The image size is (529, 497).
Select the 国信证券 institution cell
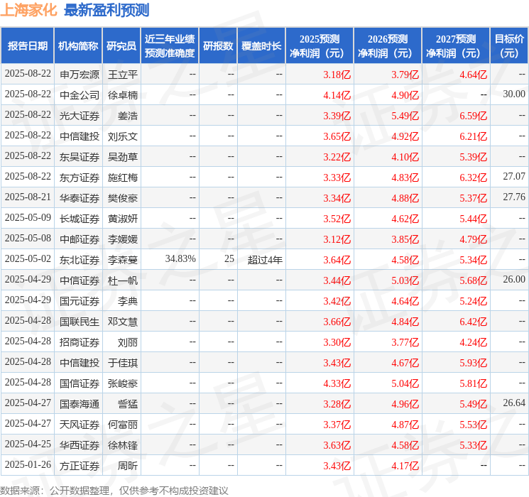click(80, 383)
